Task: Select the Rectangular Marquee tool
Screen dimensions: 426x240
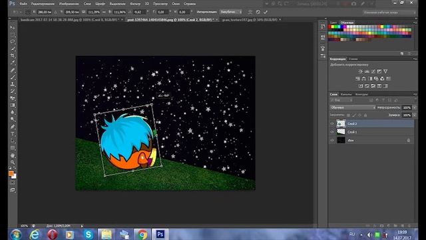Action: pyautogui.click(x=13, y=35)
